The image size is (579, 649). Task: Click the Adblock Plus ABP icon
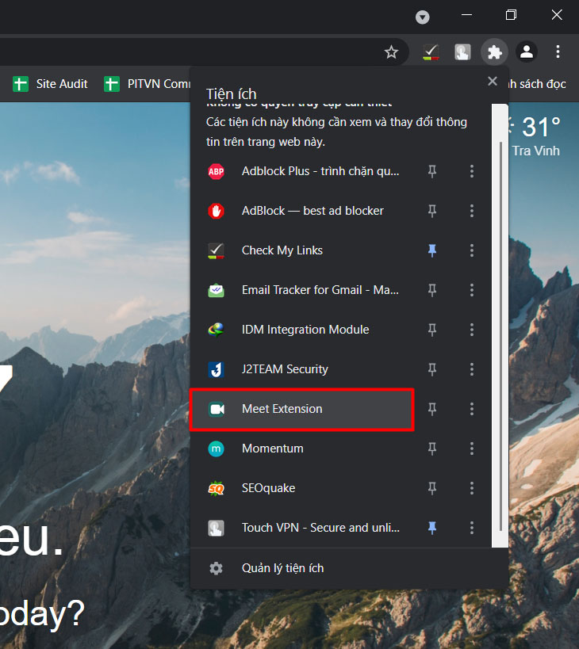(x=216, y=171)
